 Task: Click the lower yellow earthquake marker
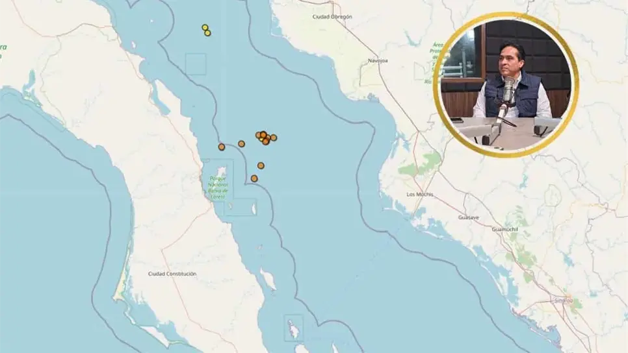207,33
